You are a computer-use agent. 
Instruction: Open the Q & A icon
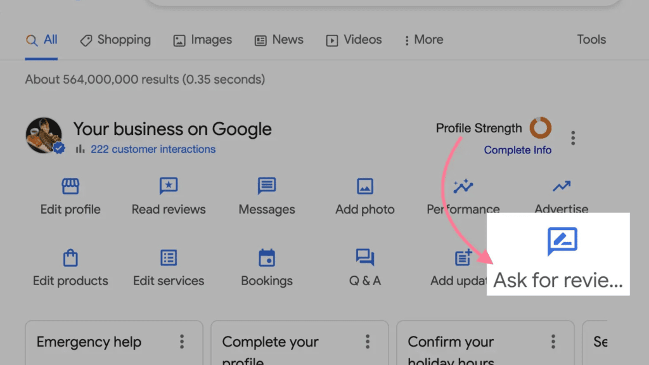pos(365,258)
